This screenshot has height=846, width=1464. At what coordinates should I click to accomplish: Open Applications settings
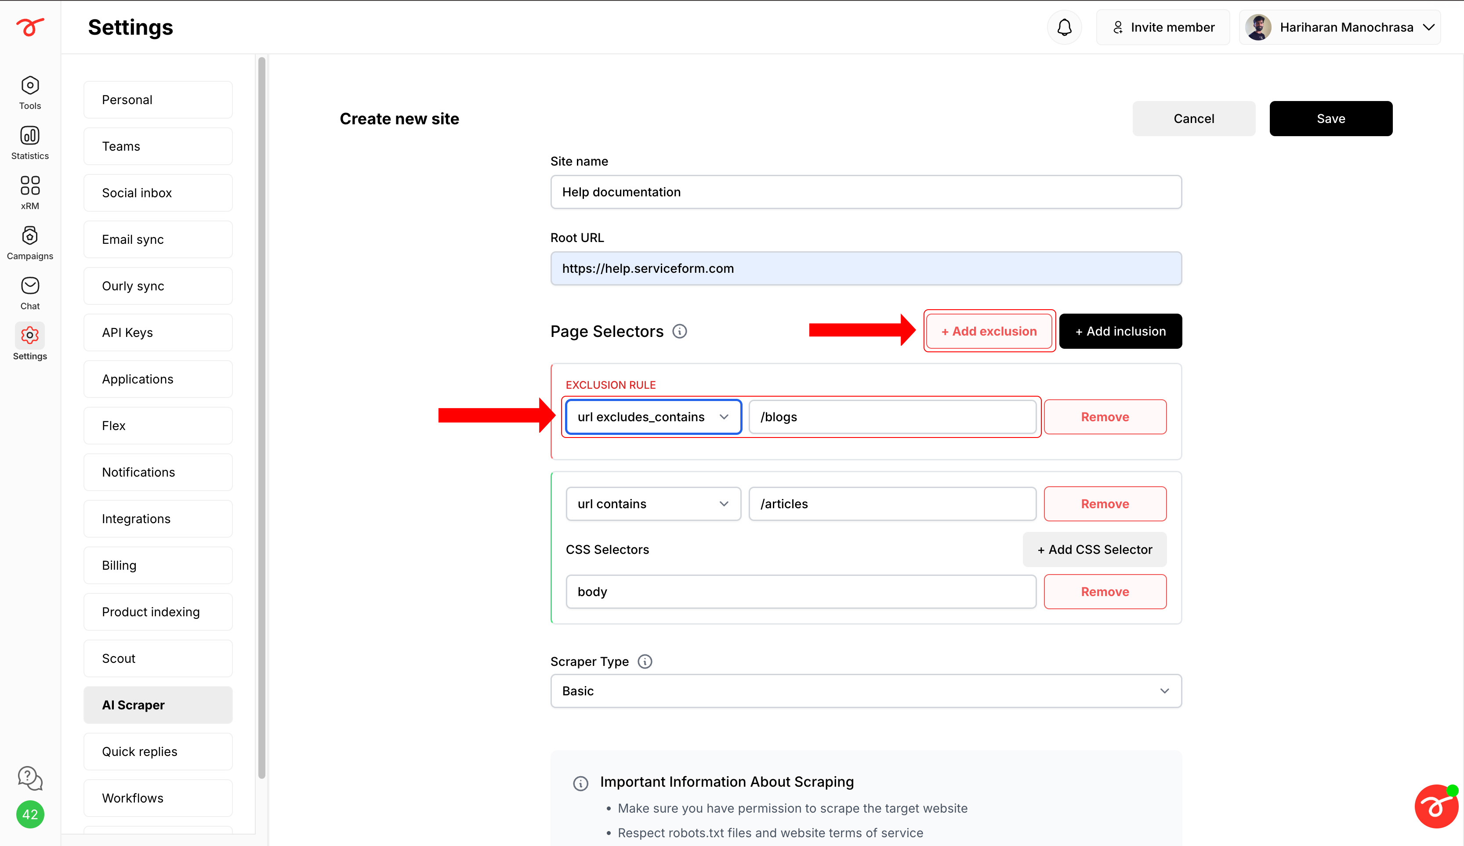(x=158, y=379)
